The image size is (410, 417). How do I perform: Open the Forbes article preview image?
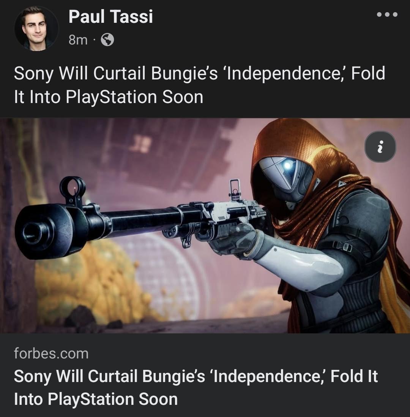(x=205, y=225)
